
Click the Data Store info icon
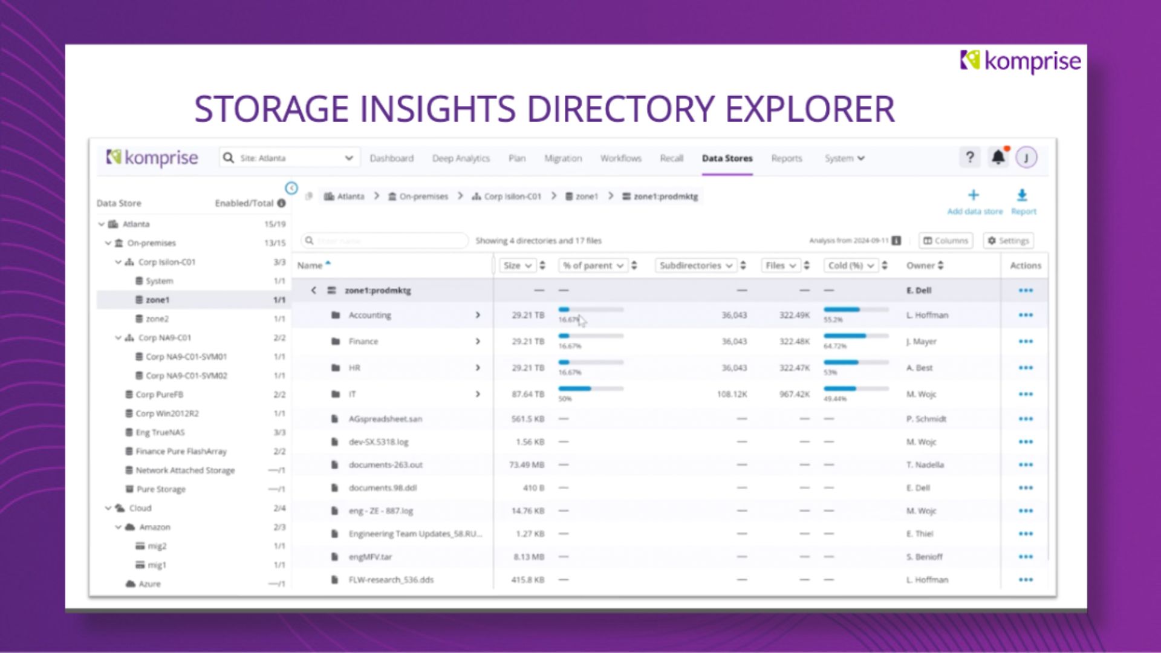click(x=281, y=203)
